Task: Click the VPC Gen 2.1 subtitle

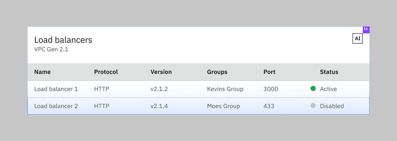Action: point(51,49)
